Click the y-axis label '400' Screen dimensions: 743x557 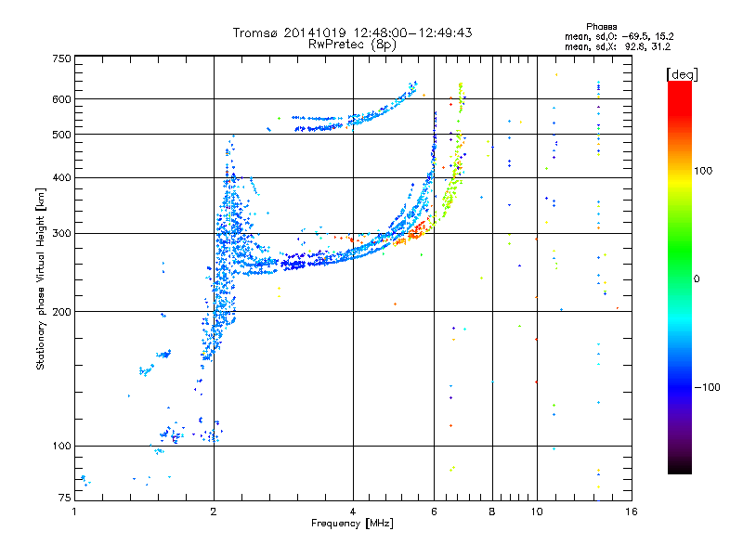tap(61, 178)
